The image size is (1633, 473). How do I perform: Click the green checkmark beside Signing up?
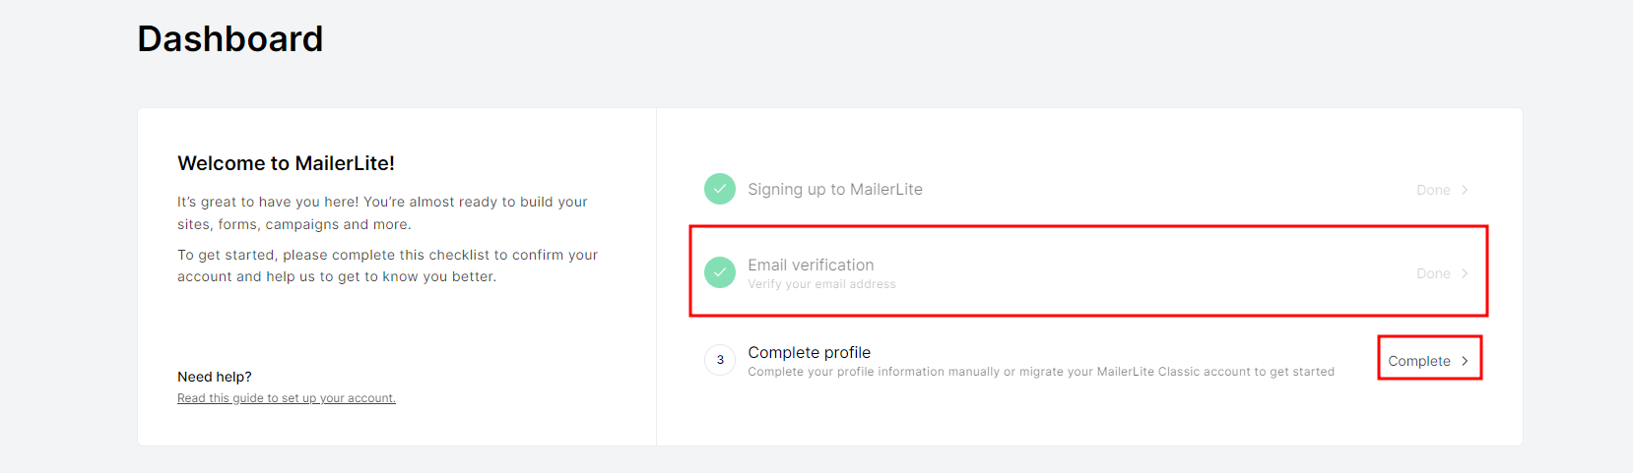coord(720,189)
